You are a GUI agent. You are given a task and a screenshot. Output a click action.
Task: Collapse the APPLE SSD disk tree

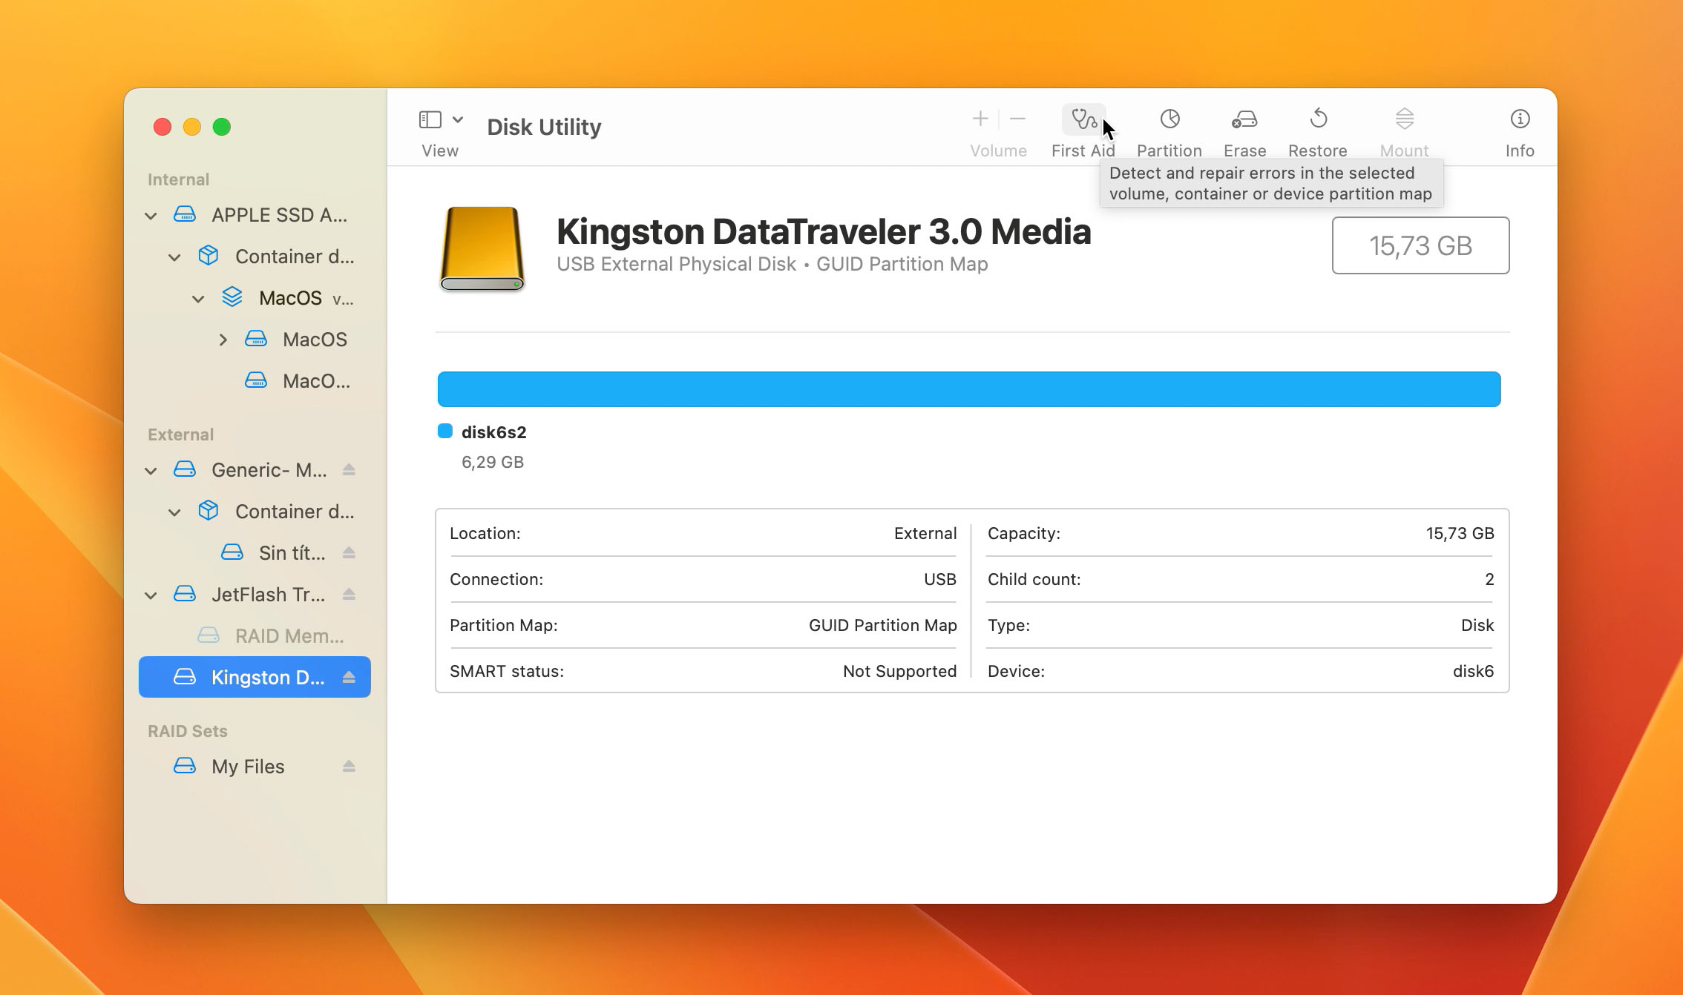click(x=151, y=216)
